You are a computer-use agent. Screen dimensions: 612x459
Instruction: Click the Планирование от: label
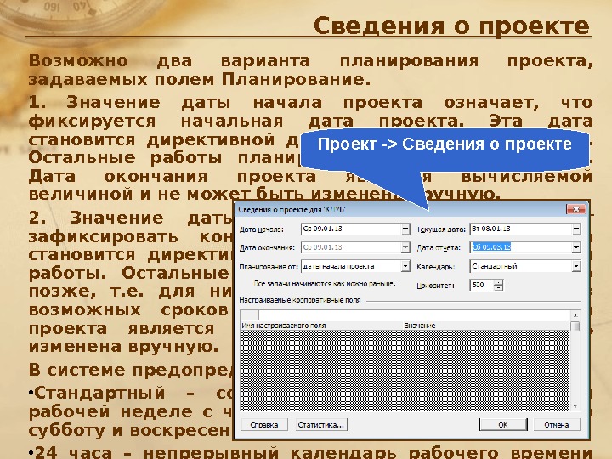point(269,267)
